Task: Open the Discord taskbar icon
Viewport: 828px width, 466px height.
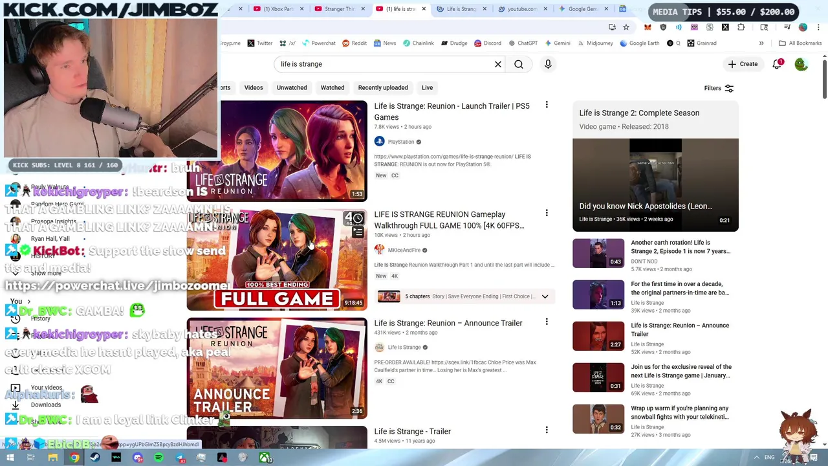Action: click(137, 458)
